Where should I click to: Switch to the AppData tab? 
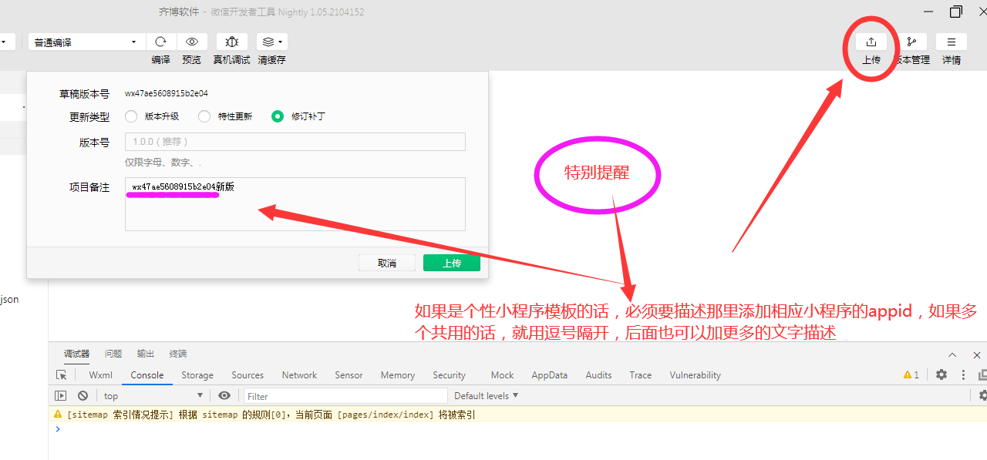pyautogui.click(x=549, y=375)
